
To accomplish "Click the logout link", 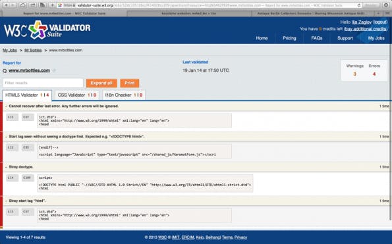I will click(380, 22).
